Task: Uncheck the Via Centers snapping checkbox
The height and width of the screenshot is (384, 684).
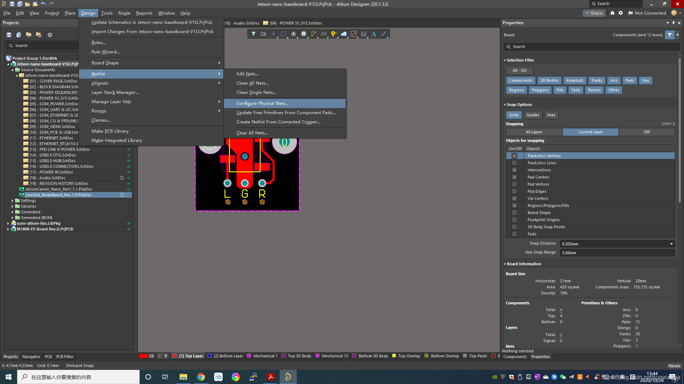Action: coord(514,198)
